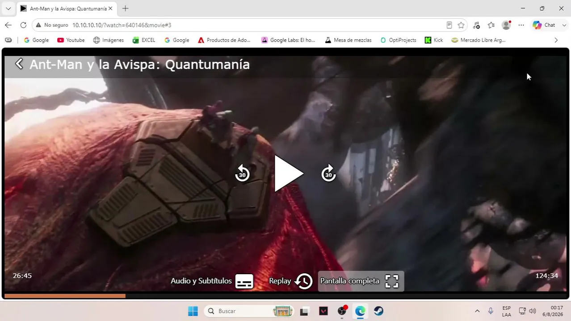Rewind the video 30 seconds
571x321 pixels.
point(242,173)
